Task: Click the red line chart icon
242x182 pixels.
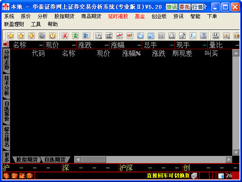Action: click(120, 36)
